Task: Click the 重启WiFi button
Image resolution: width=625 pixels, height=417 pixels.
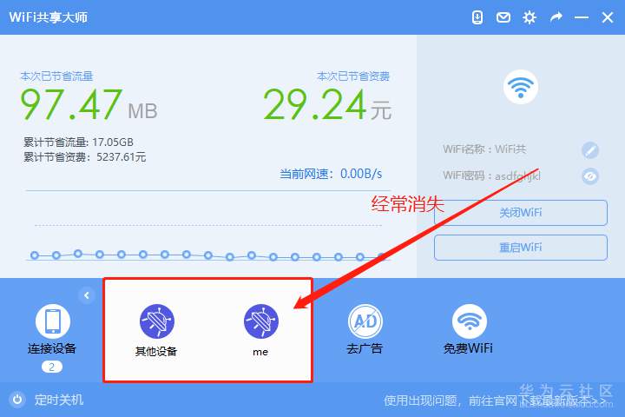Action: 521,248
